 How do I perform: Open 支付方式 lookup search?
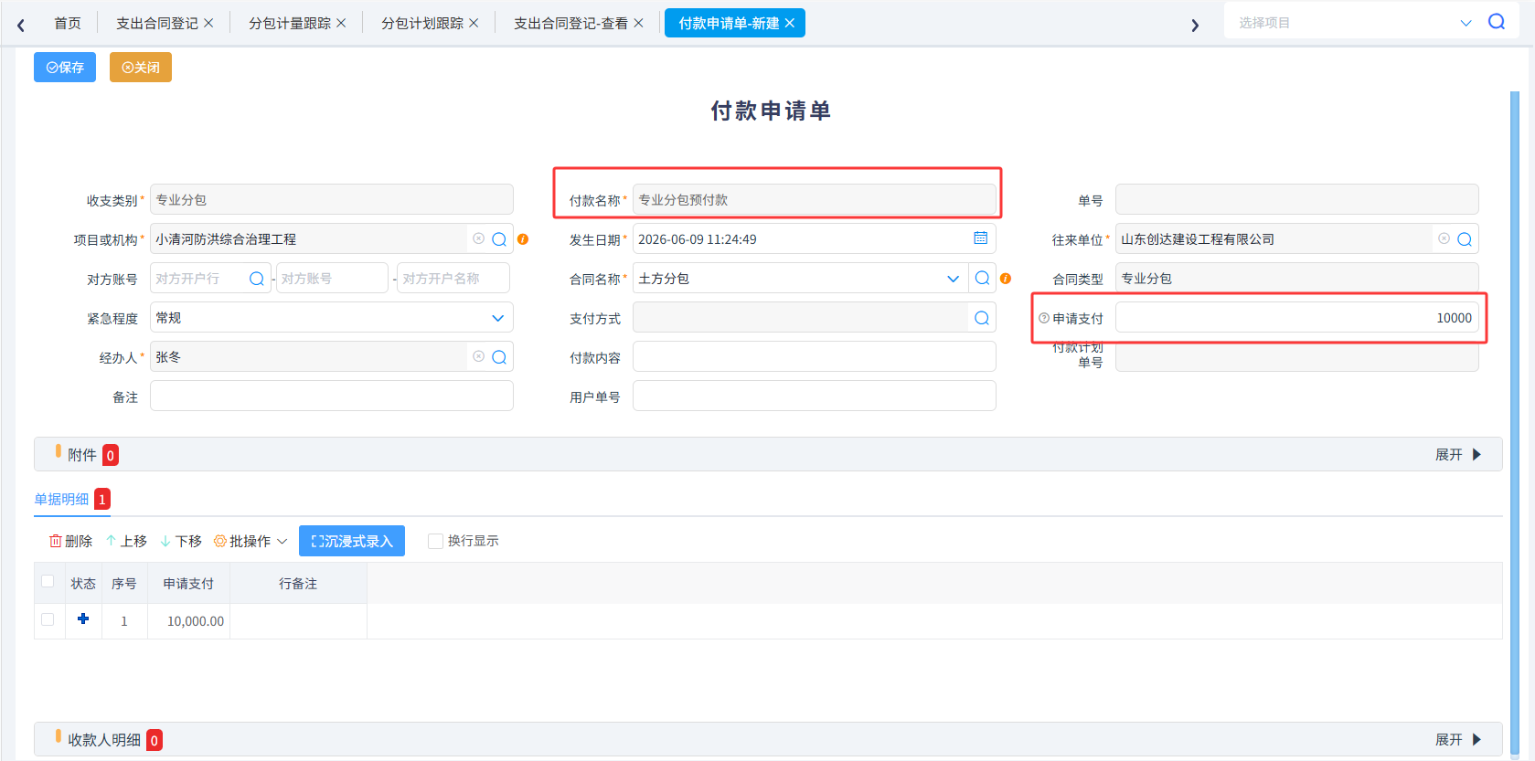(982, 318)
